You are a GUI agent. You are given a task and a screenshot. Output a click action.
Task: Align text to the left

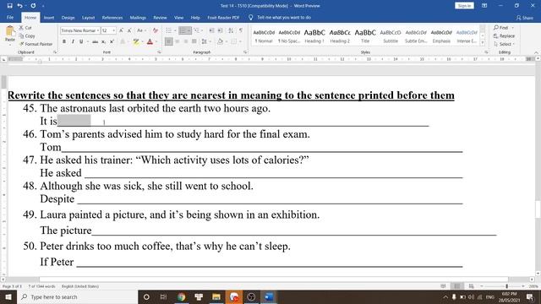(168, 41)
